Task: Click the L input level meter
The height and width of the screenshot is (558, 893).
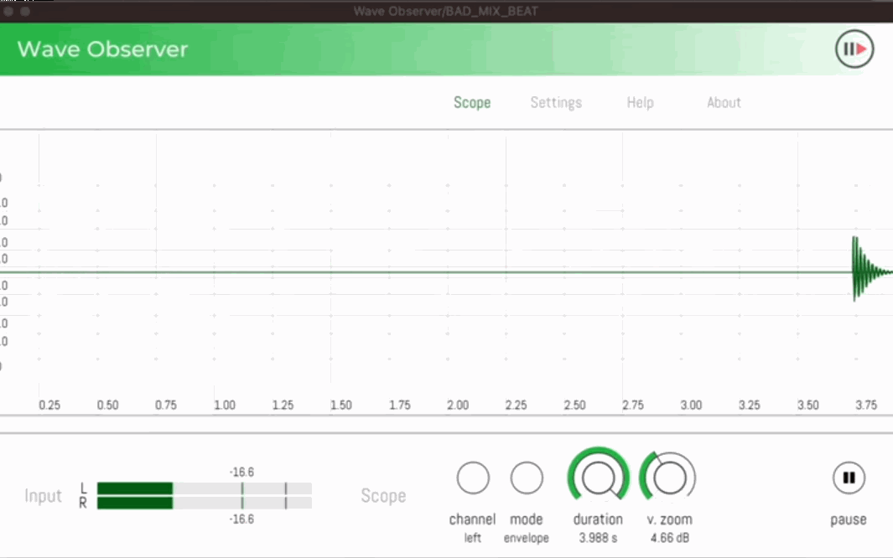Action: [x=205, y=488]
